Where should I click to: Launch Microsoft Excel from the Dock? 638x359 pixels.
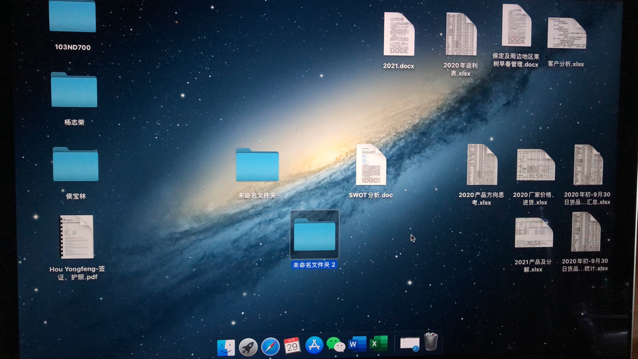pyautogui.click(x=378, y=343)
